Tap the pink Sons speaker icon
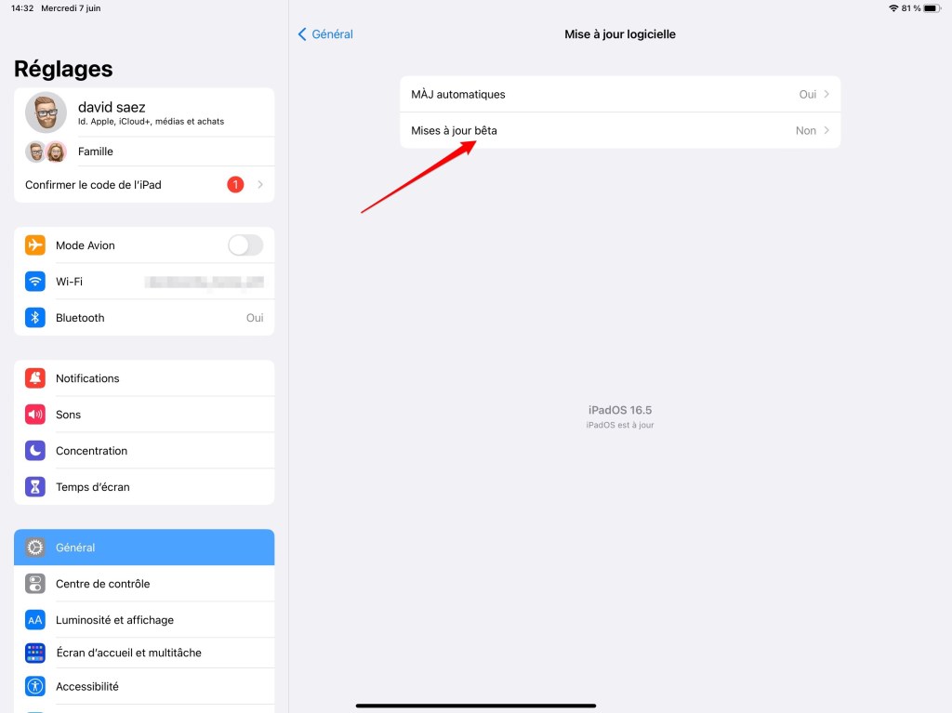 (35, 415)
